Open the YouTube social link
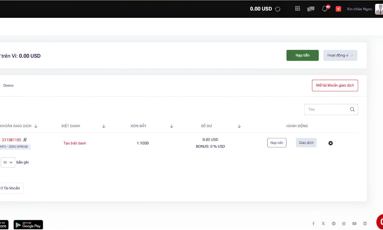 [354, 223]
